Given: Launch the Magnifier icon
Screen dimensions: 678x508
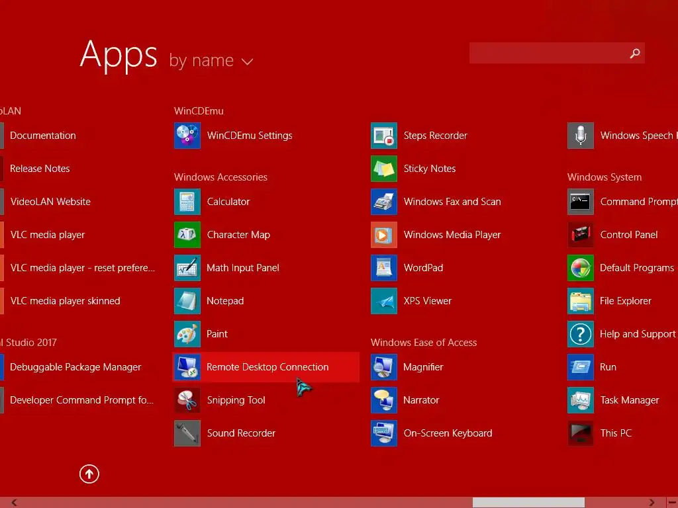Looking at the screenshot, I should click(x=384, y=367).
